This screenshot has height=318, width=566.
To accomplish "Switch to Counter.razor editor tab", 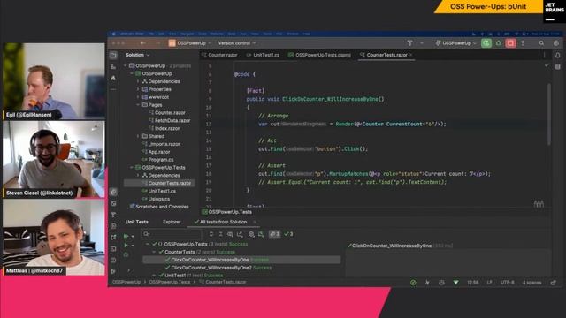I will (x=220, y=55).
